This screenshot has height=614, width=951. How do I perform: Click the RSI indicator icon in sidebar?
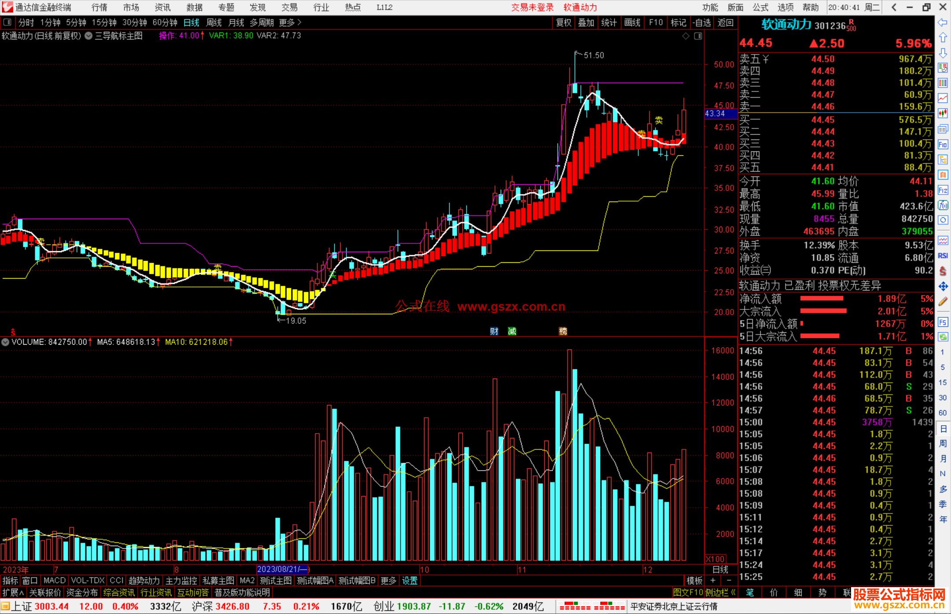pyautogui.click(x=943, y=256)
